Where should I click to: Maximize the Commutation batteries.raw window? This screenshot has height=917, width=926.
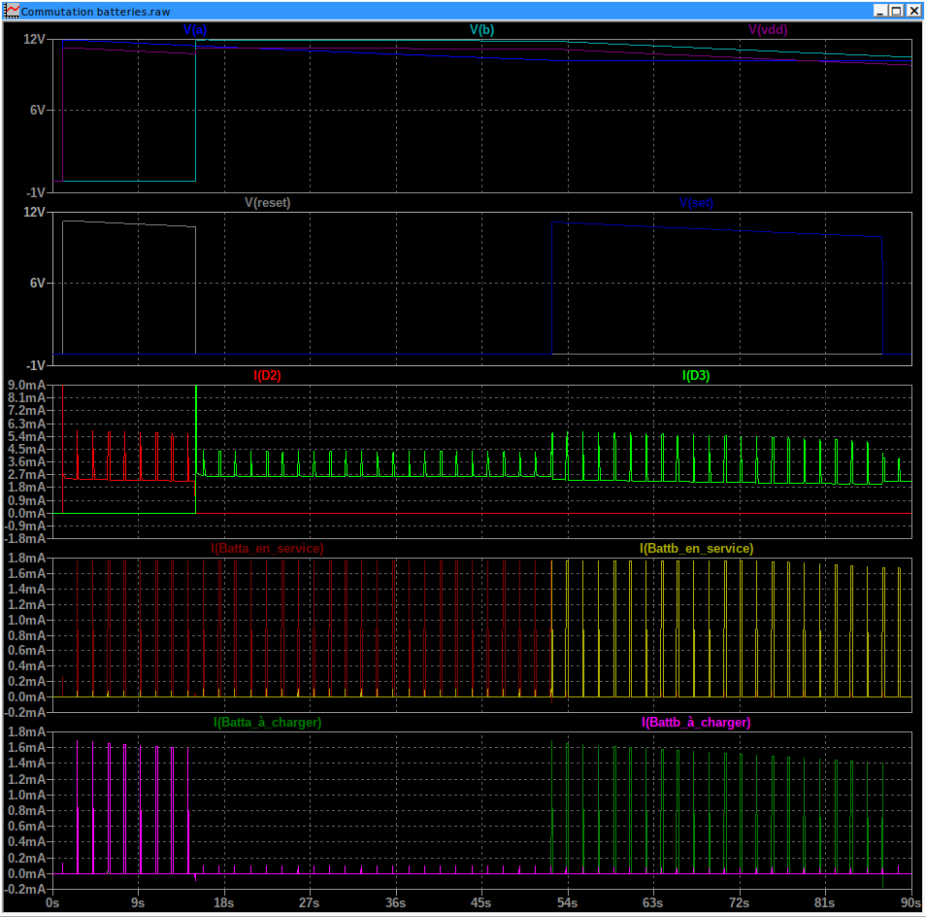(x=897, y=11)
